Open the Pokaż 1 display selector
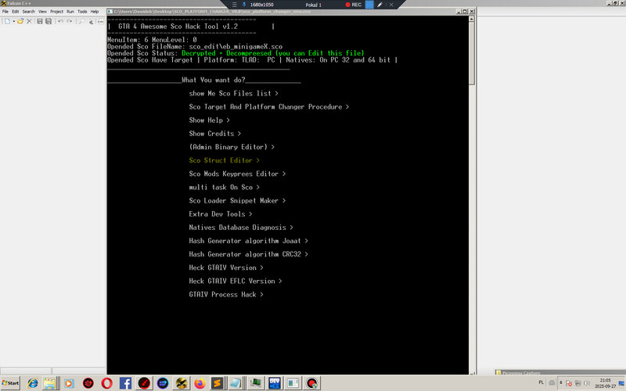 (313, 5)
